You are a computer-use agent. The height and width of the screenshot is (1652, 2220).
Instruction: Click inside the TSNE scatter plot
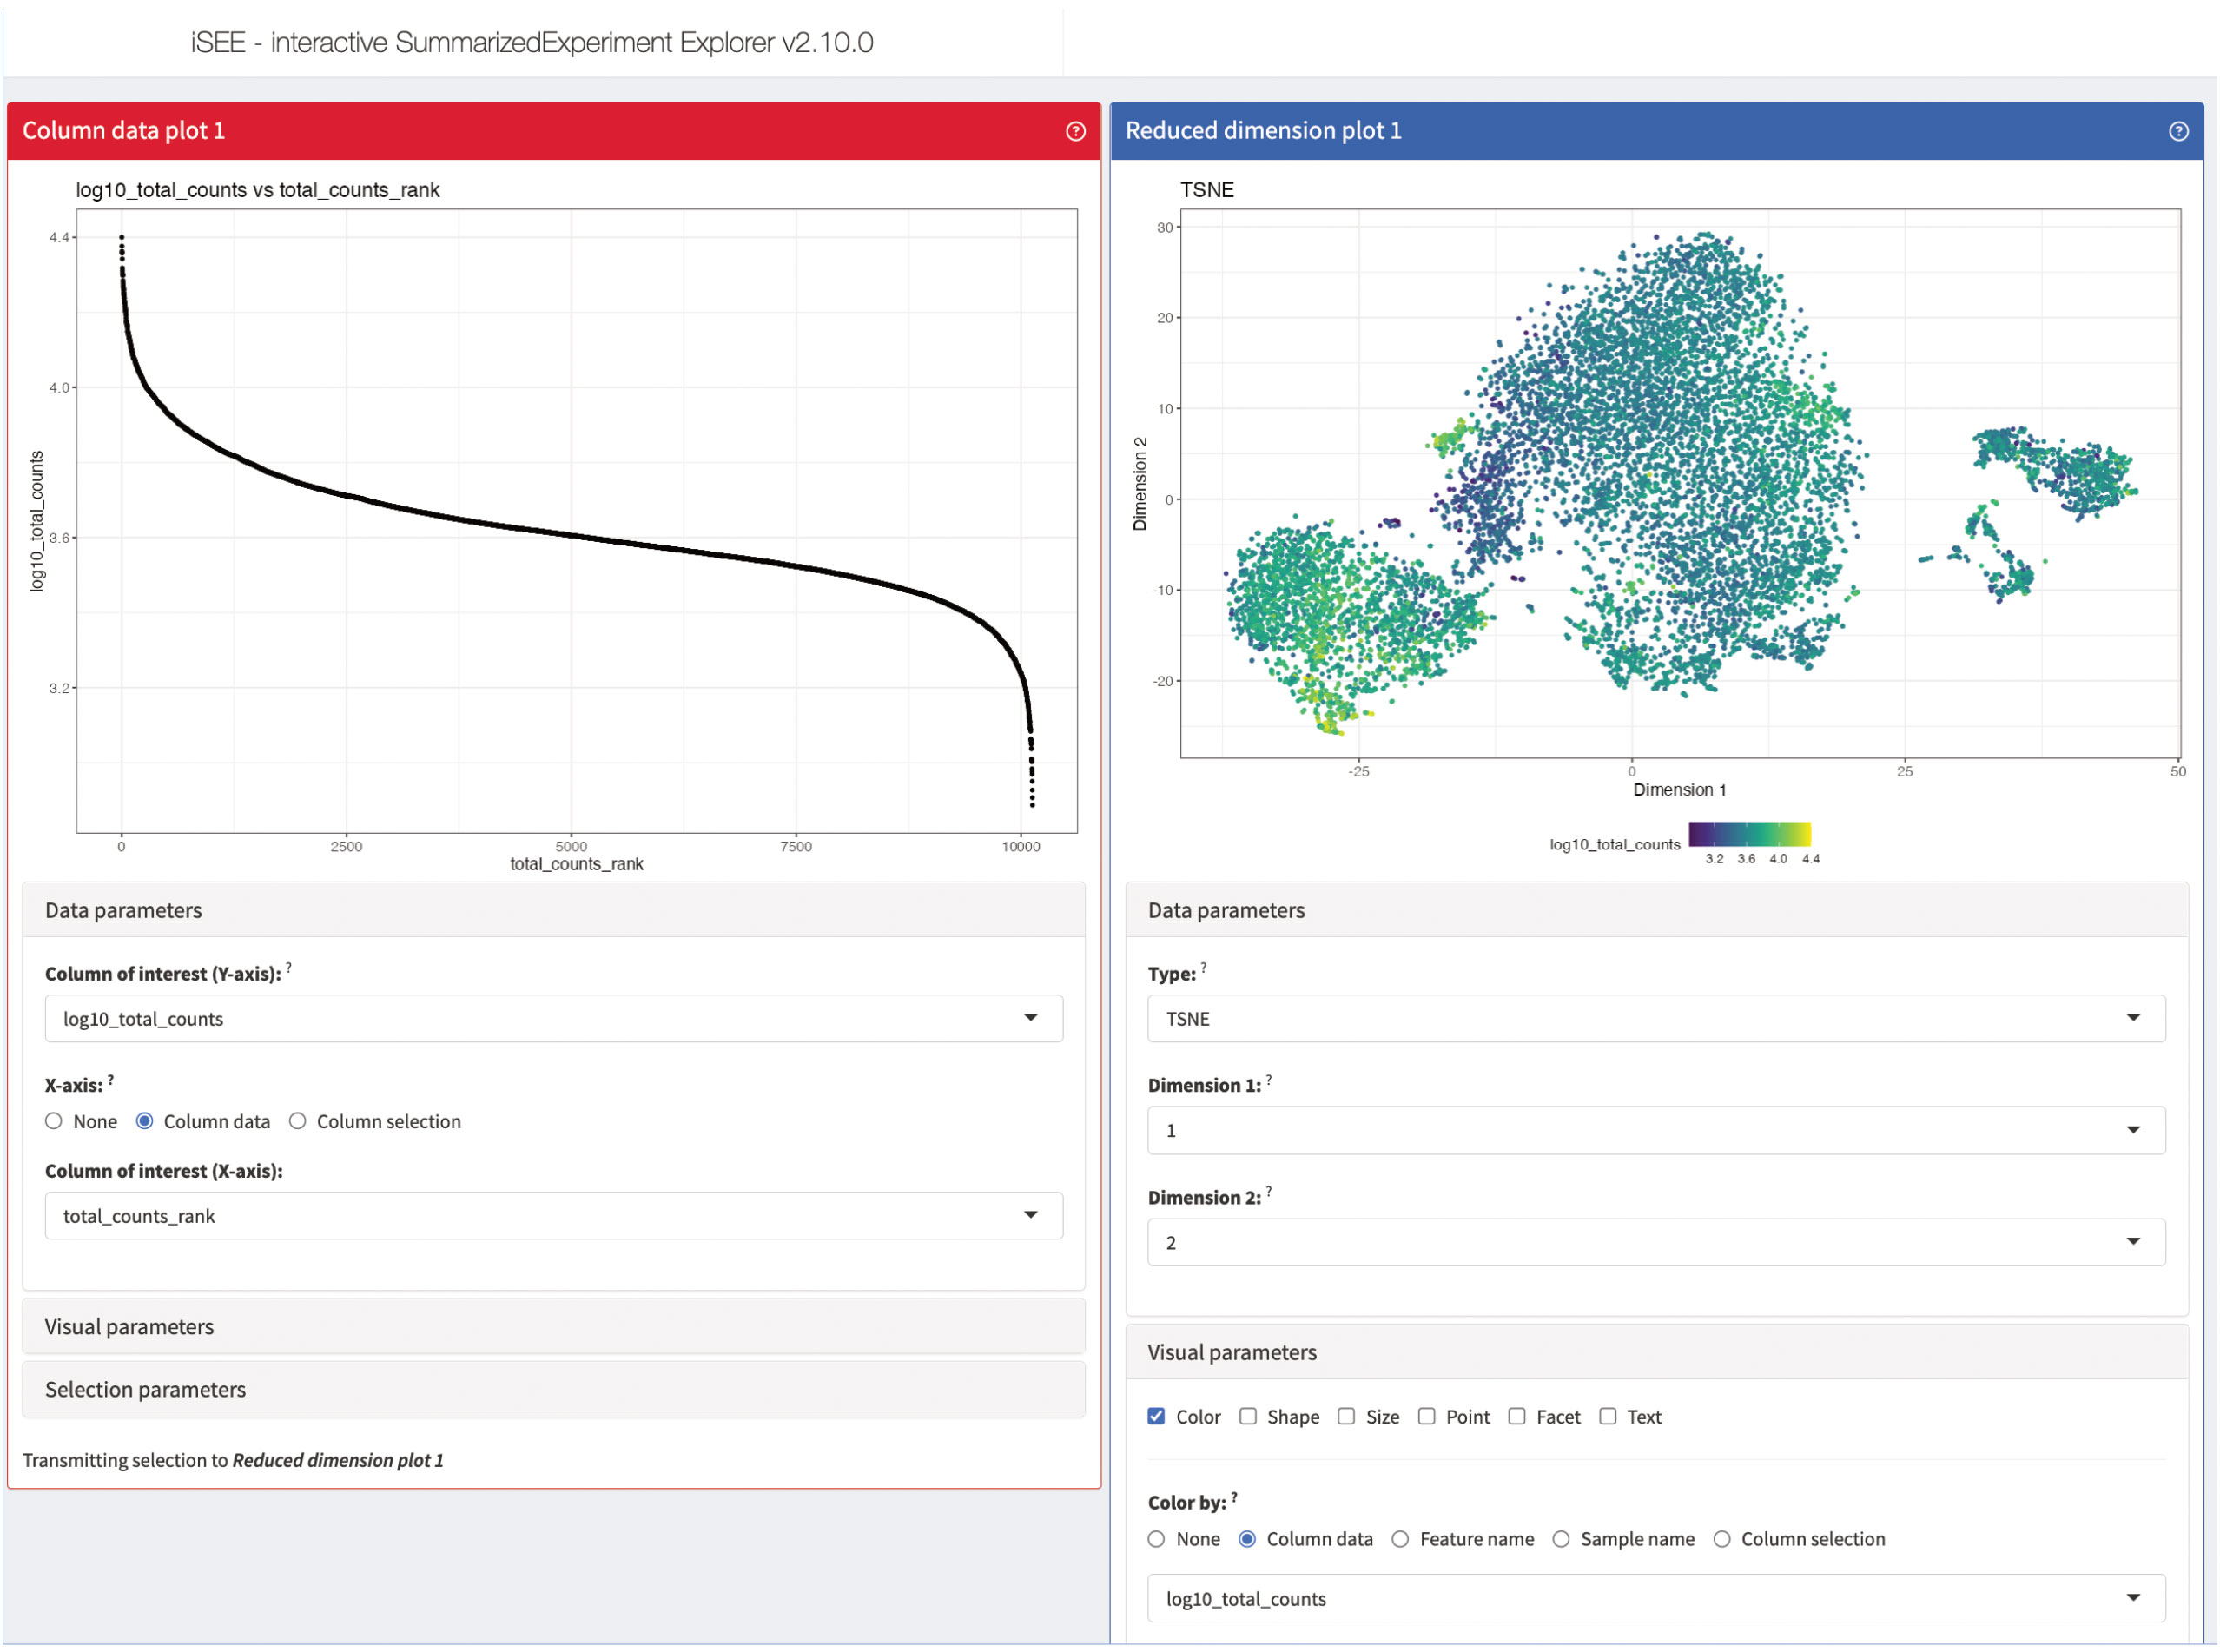[1680, 483]
